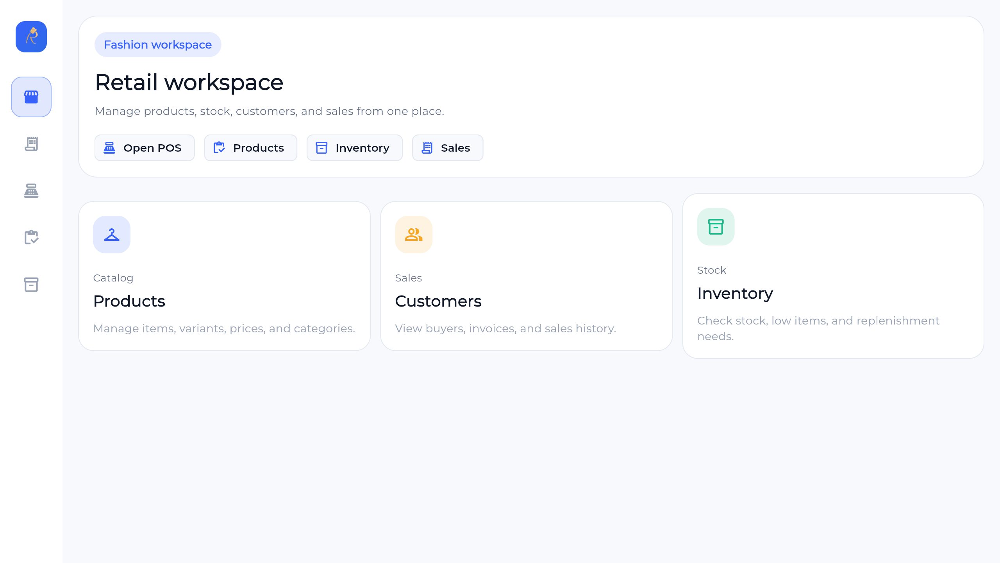Viewport: 1000px width, 563px height.
Task: Select the storefront workspace icon in sidebar
Action: click(x=31, y=97)
